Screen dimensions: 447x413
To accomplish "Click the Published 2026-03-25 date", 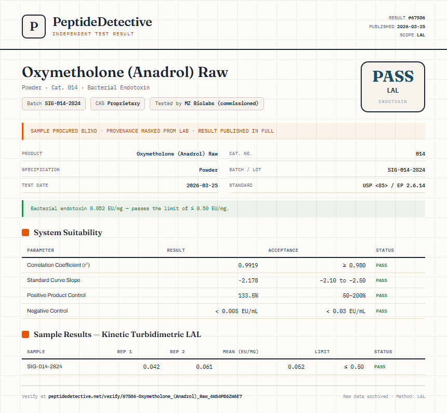I will (397, 27).
